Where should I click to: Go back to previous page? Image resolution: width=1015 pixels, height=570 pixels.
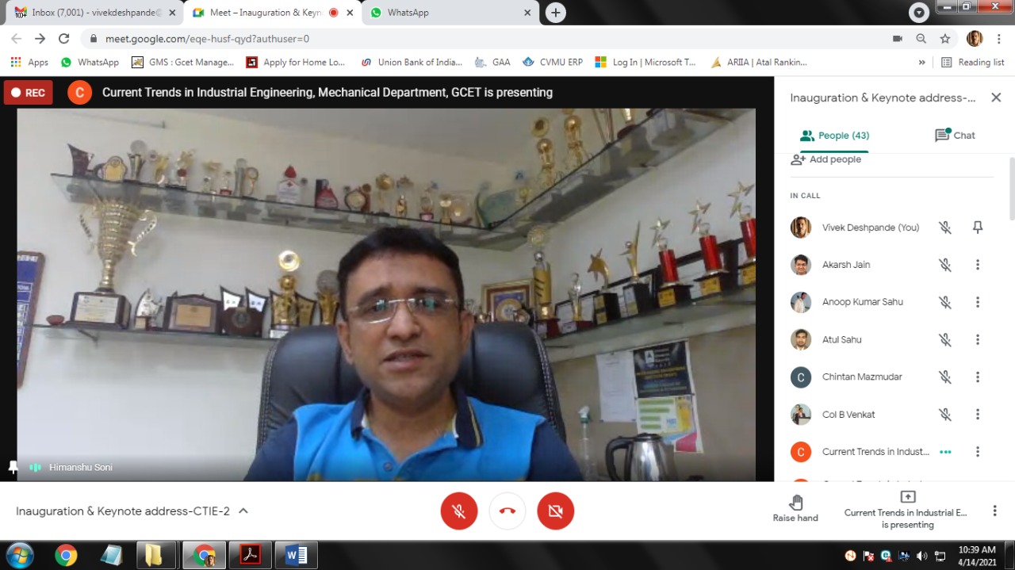tap(17, 38)
